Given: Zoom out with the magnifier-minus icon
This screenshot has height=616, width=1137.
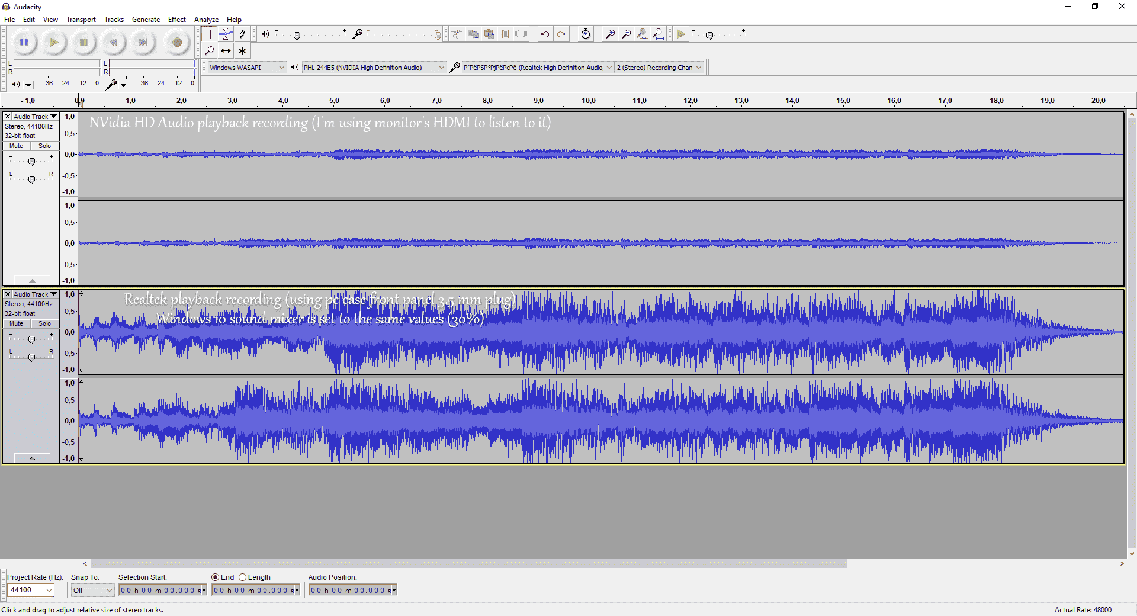Looking at the screenshot, I should 626,34.
